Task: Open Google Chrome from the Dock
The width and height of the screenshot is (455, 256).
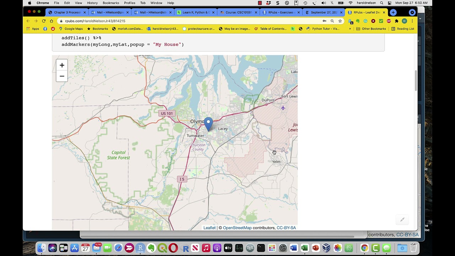Action: pos(364,248)
